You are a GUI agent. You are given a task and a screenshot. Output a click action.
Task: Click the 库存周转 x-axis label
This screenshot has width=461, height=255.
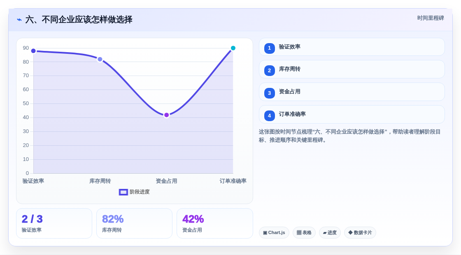[x=100, y=181]
